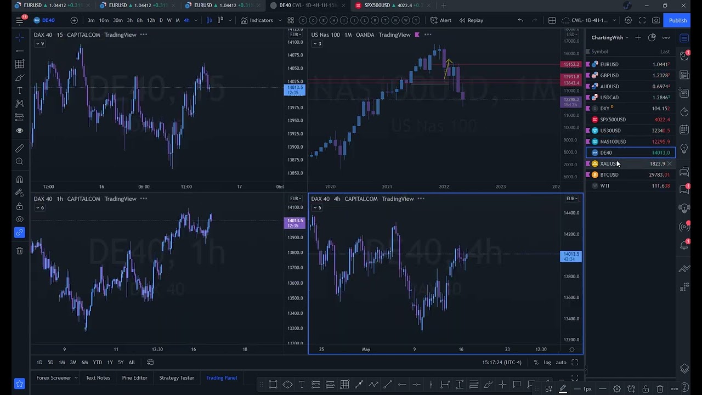Toggle the highlighted drawing sync link icon
Image resolution: width=702 pixels, height=395 pixels.
click(x=20, y=233)
